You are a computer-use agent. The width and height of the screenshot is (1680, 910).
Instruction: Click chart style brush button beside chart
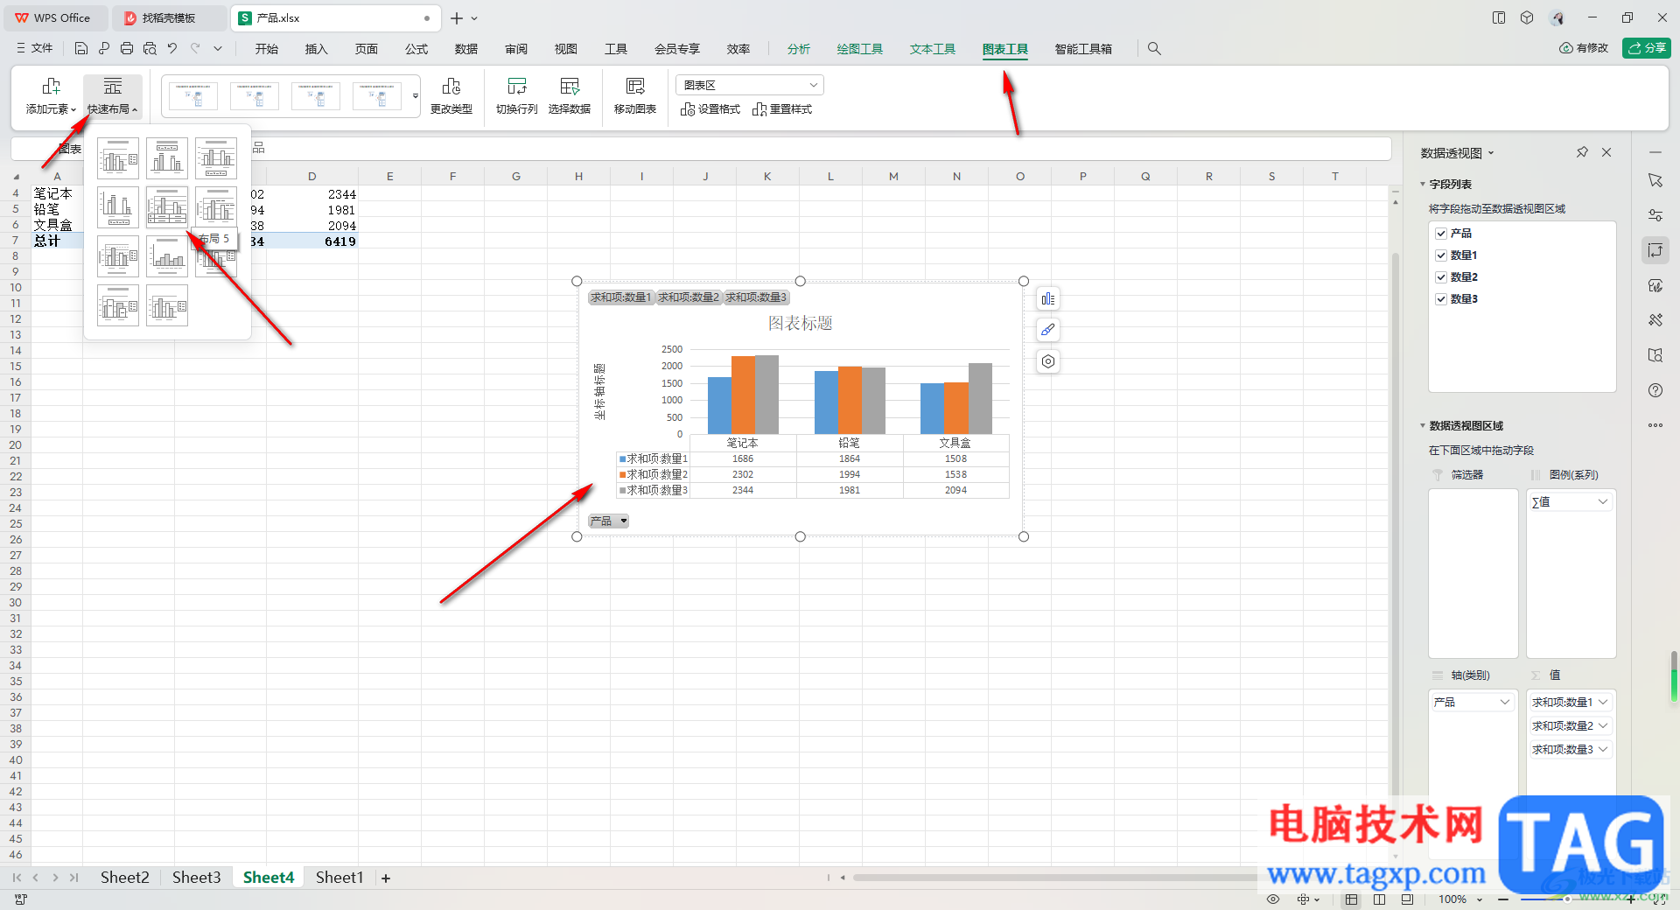point(1047,330)
